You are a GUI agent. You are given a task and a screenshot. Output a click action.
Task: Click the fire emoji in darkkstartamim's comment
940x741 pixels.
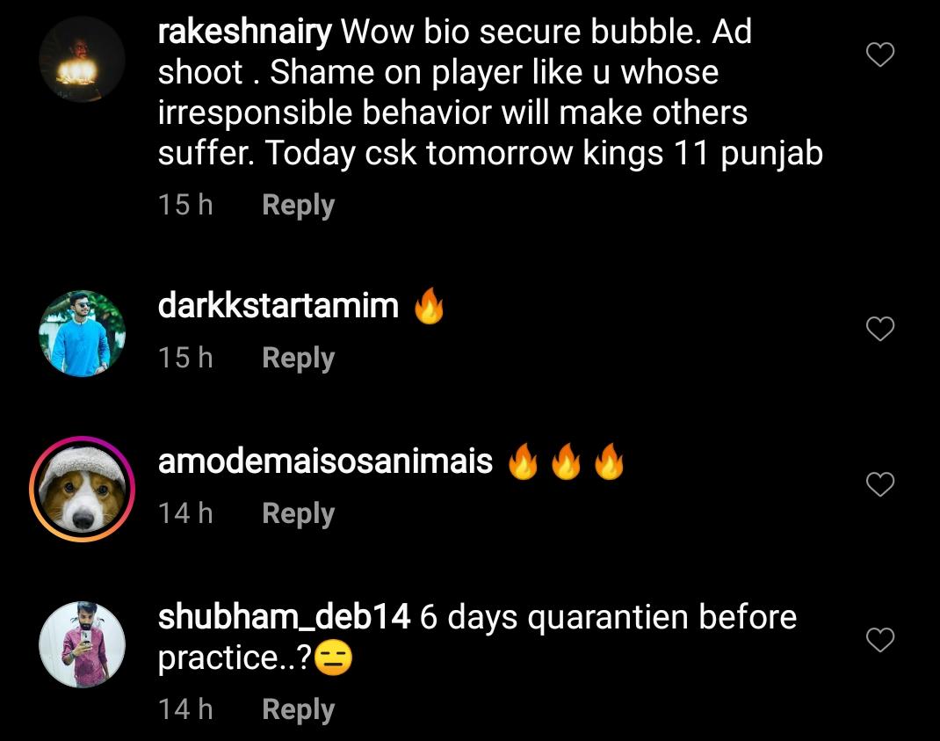click(430, 305)
